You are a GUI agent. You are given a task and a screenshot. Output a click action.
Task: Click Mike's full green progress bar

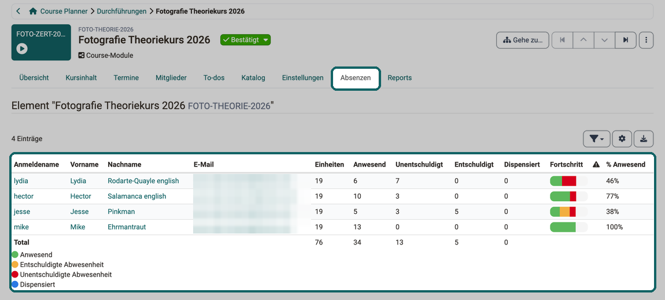coord(569,227)
